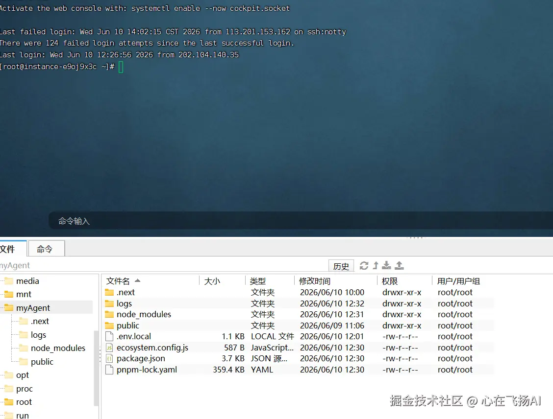Click the logs file name in list
Screen dimensions: 553x419
[x=124, y=303]
